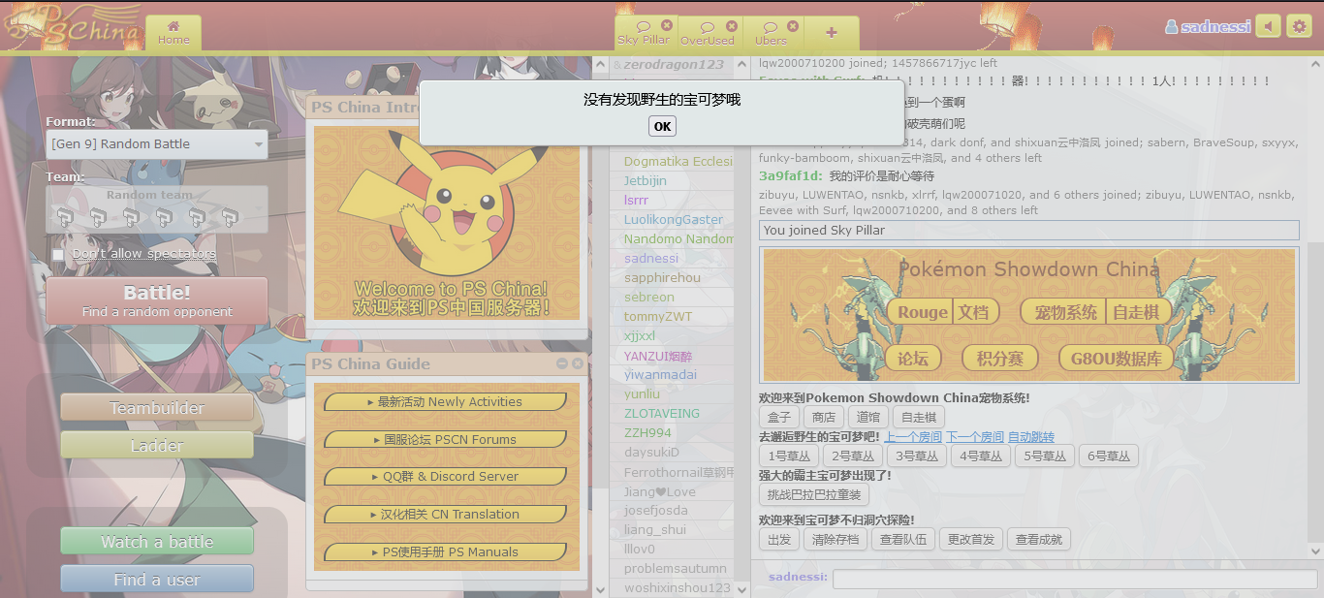The image size is (1324, 598).
Task: Close the OverUsed room tab
Action: pyautogui.click(x=732, y=26)
